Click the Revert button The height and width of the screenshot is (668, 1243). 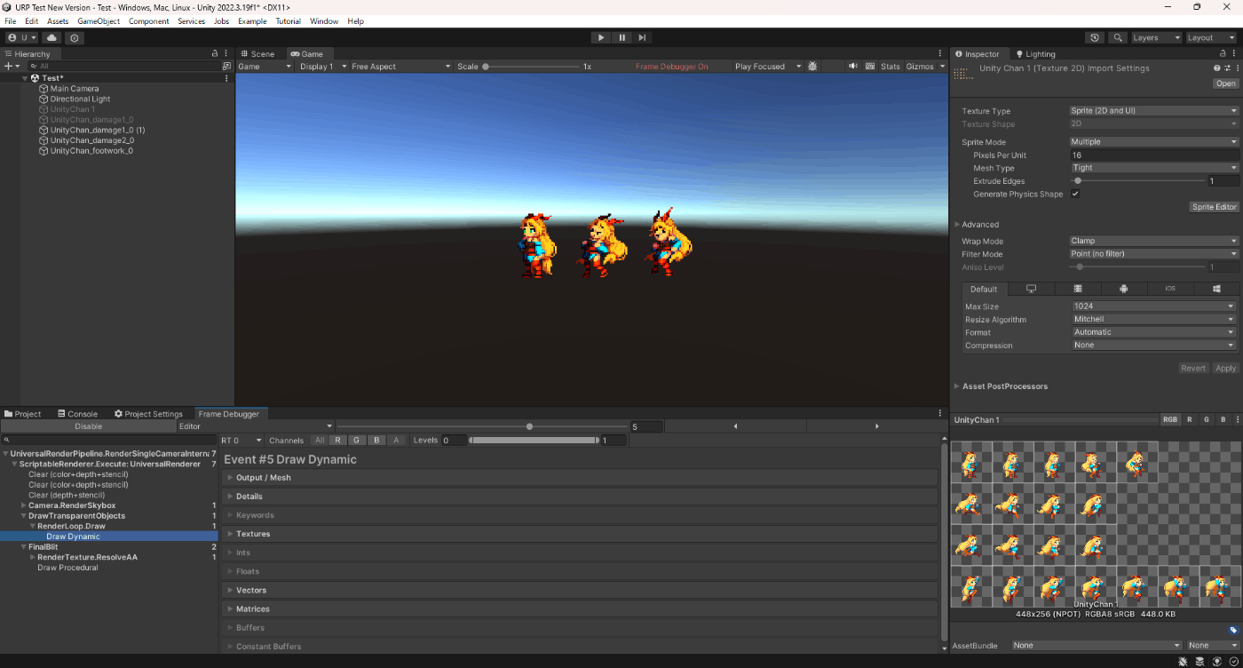(1193, 369)
